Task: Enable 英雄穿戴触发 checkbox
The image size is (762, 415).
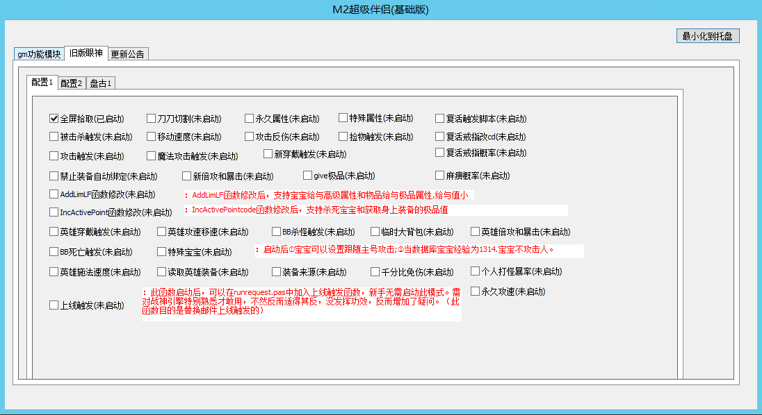Action: click(54, 232)
